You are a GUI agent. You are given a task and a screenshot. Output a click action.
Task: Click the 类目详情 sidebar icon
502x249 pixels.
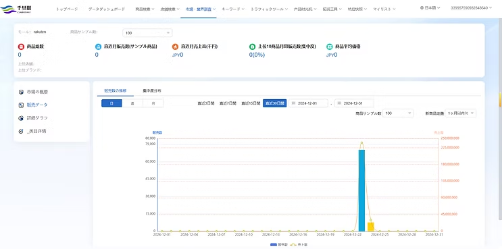click(x=21, y=132)
